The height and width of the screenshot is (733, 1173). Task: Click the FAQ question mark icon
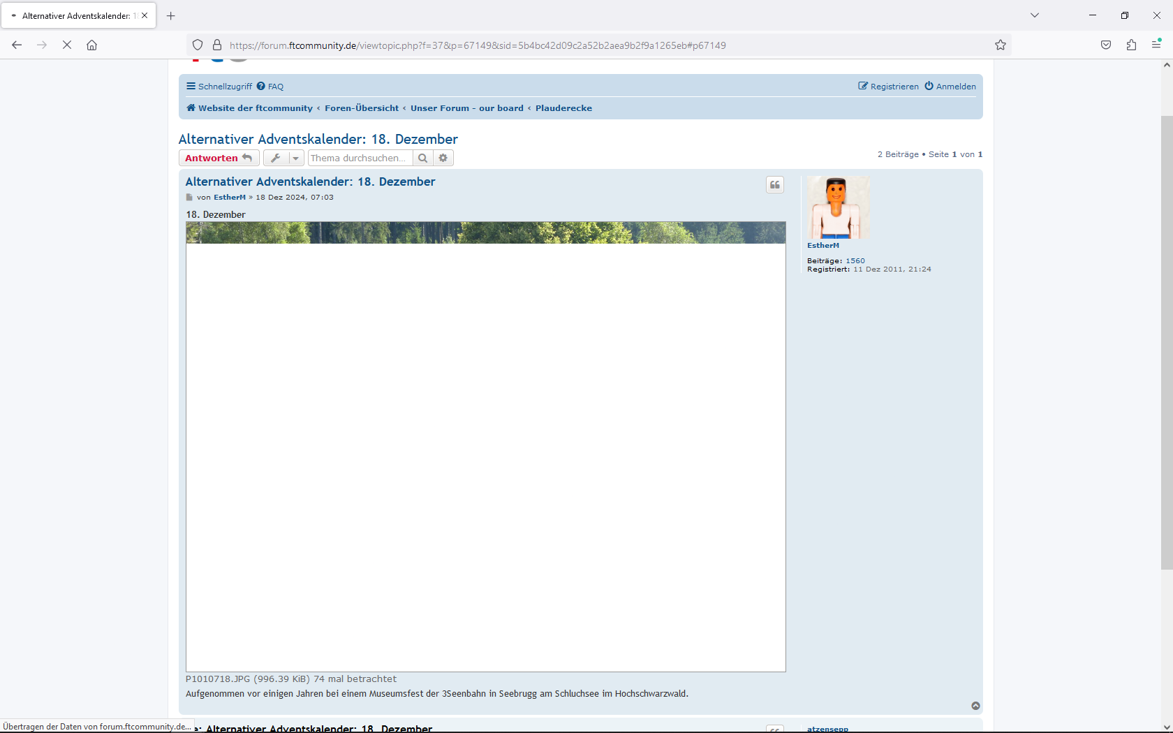(258, 86)
